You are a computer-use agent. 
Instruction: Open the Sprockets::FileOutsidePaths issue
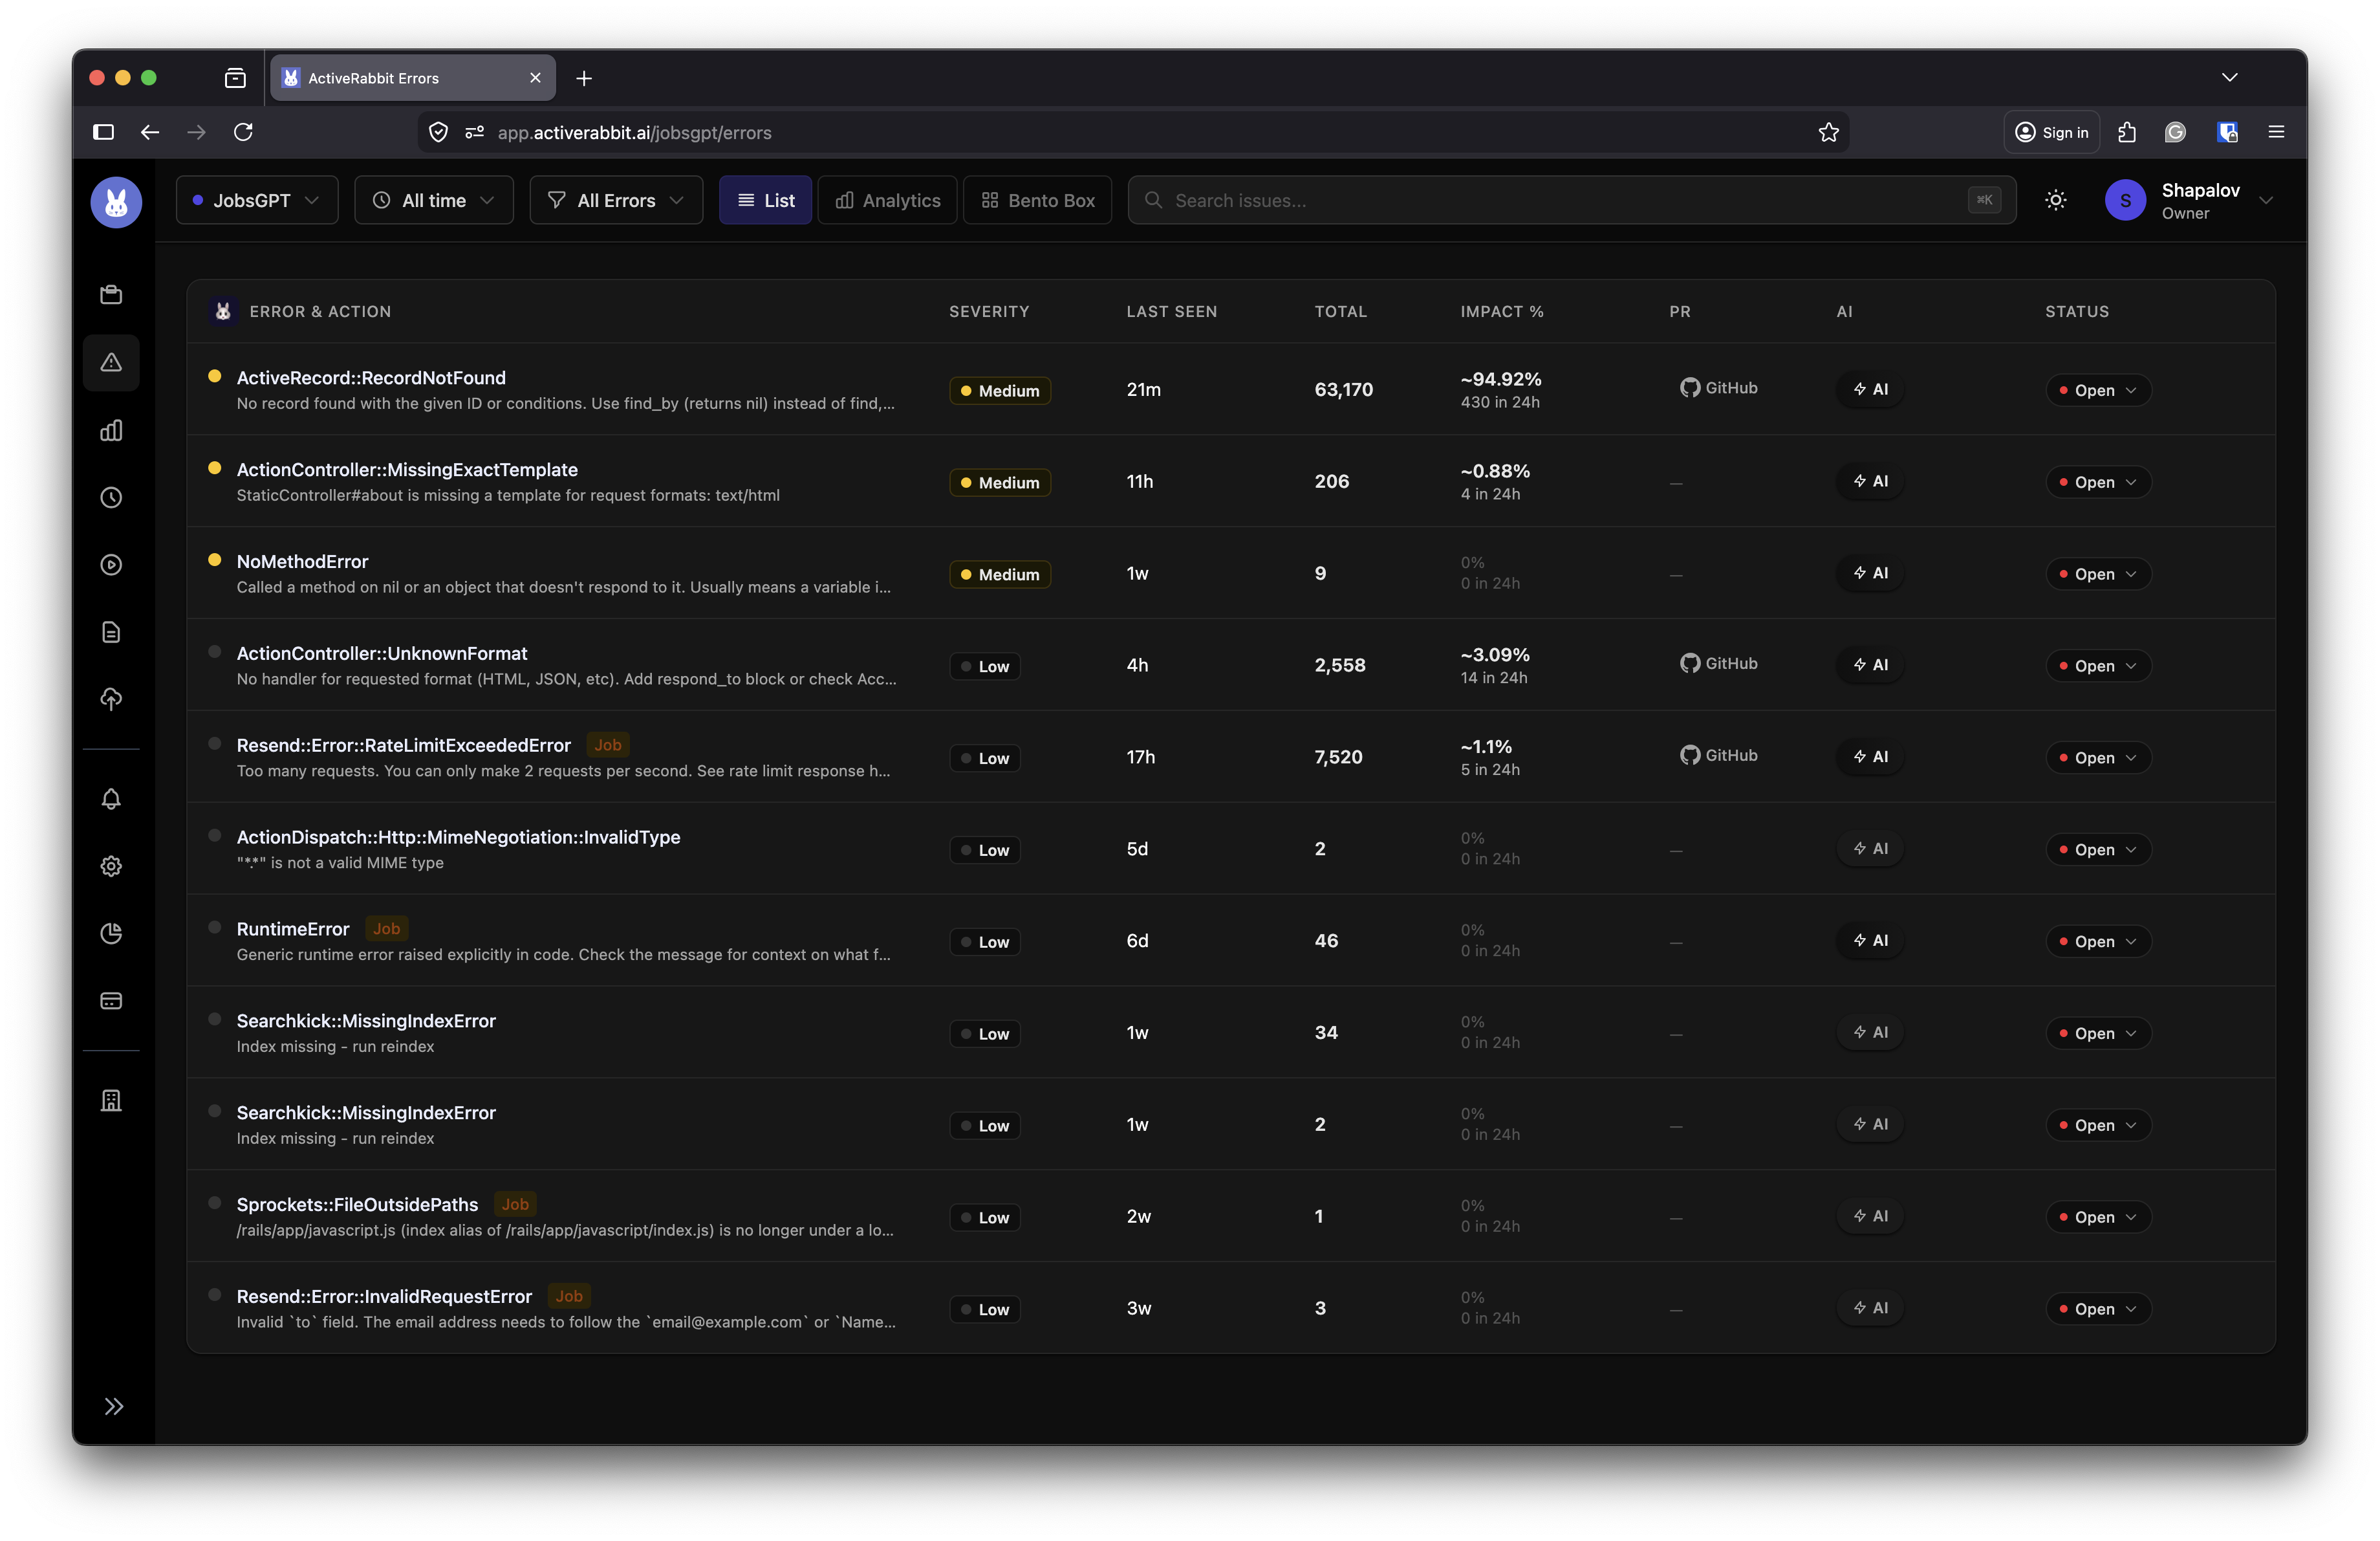tap(357, 1205)
